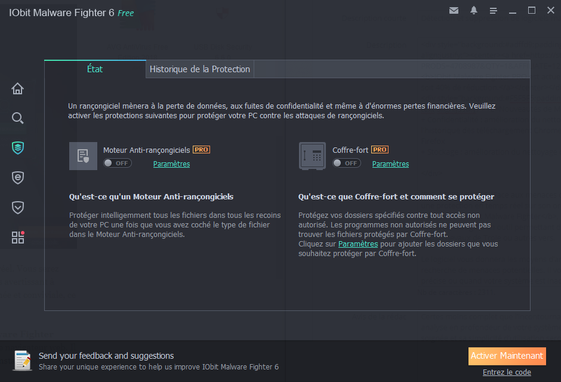Open the Browser Protect shield icon
This screenshot has height=382, width=561.
click(x=17, y=177)
